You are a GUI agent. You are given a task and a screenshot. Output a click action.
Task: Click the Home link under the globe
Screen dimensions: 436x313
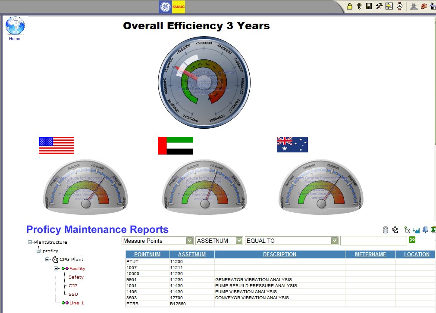click(15, 39)
